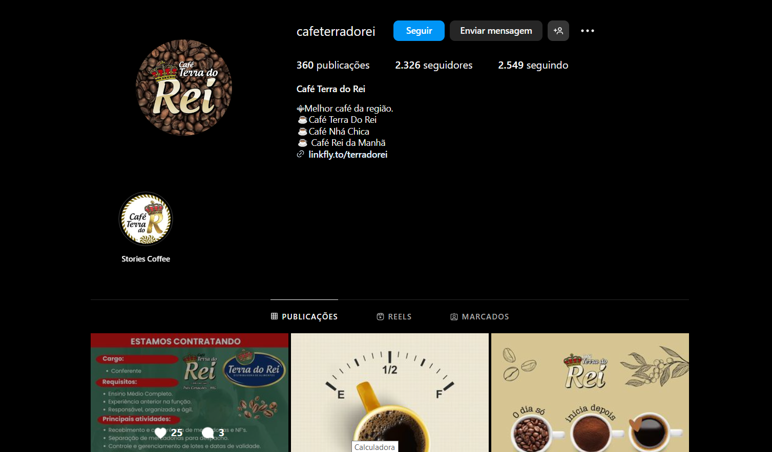Open the Estamos Contratando post
Screen dimensions: 772x452
click(190, 393)
